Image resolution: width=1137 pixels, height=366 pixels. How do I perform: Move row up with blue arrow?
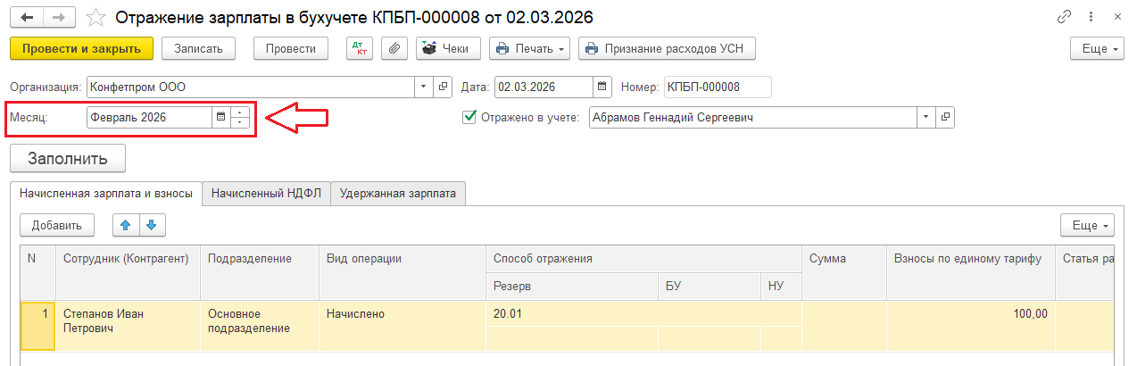click(126, 226)
